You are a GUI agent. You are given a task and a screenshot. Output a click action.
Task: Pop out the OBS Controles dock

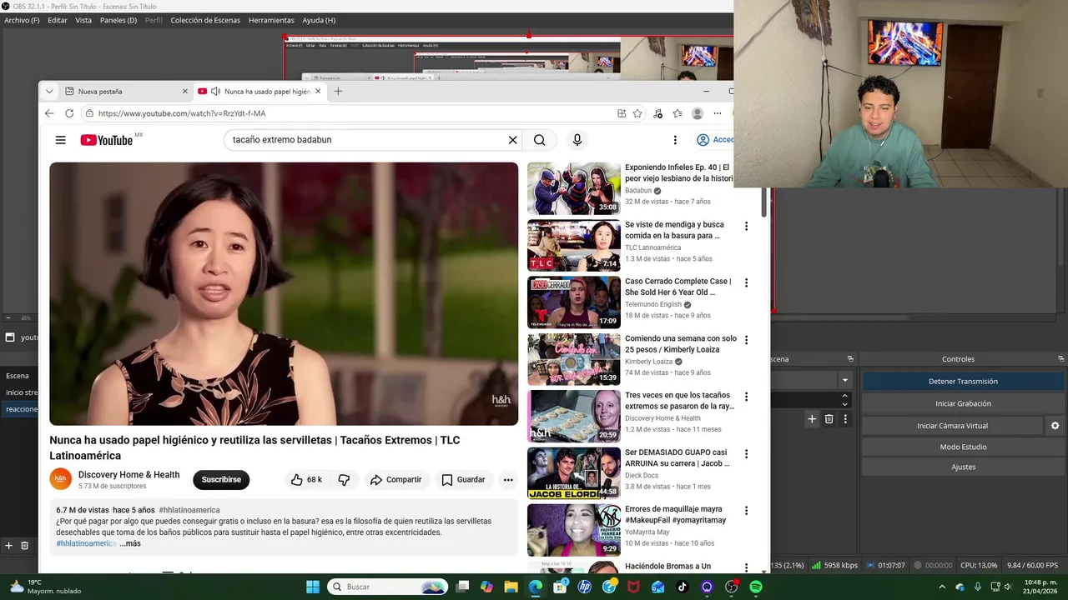[1060, 359]
